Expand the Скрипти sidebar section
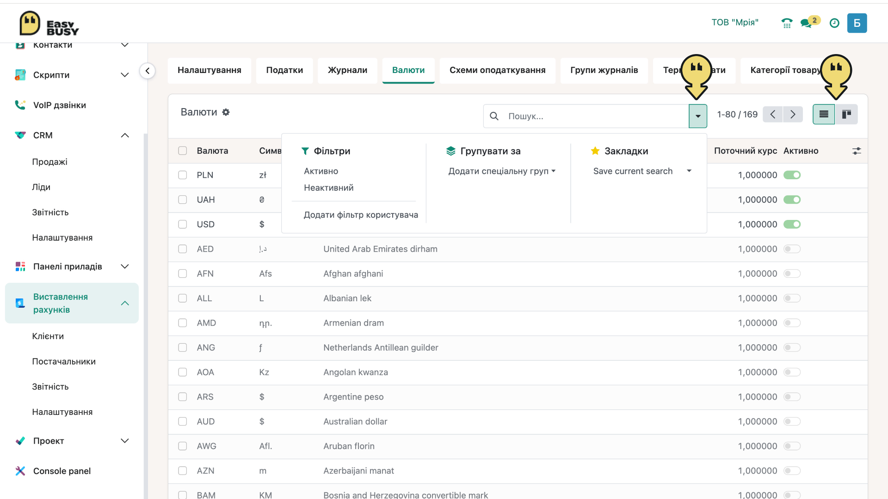888x499 pixels. pyautogui.click(x=124, y=75)
